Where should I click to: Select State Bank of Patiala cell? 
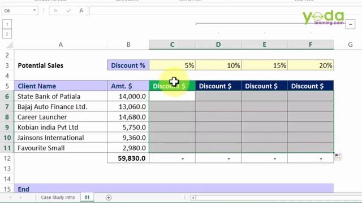(x=61, y=96)
